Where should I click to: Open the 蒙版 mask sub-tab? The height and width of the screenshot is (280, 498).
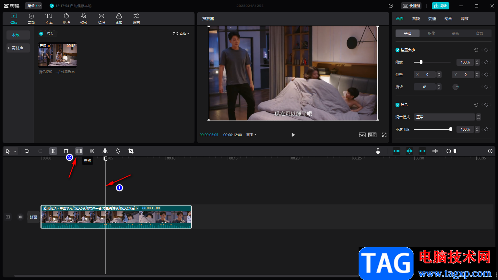tap(456, 33)
